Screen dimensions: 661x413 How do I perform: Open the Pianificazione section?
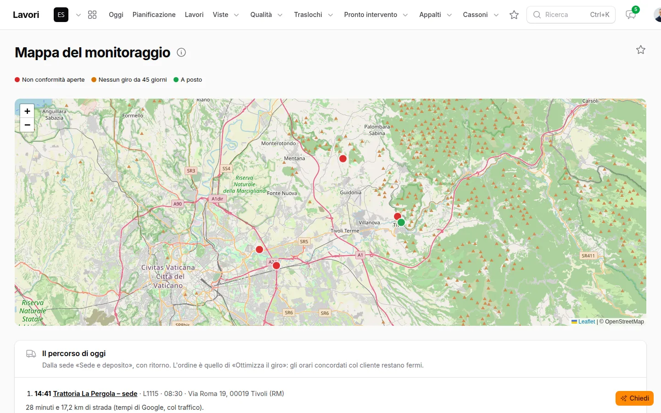[x=154, y=15]
